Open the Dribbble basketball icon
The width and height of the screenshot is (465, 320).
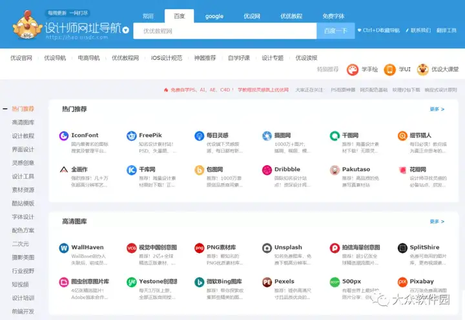267,170
